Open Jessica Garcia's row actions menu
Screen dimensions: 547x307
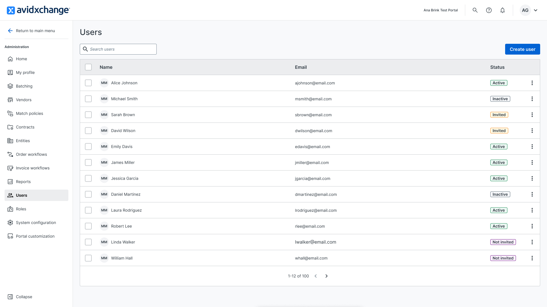point(532,179)
